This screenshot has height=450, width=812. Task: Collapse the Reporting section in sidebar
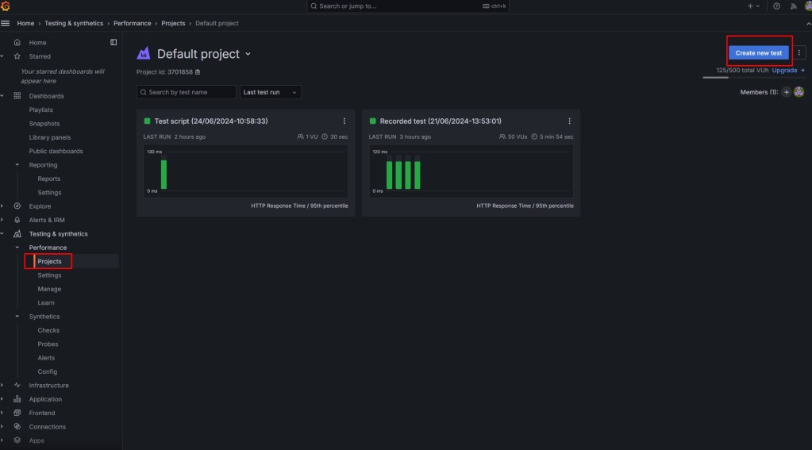17,165
